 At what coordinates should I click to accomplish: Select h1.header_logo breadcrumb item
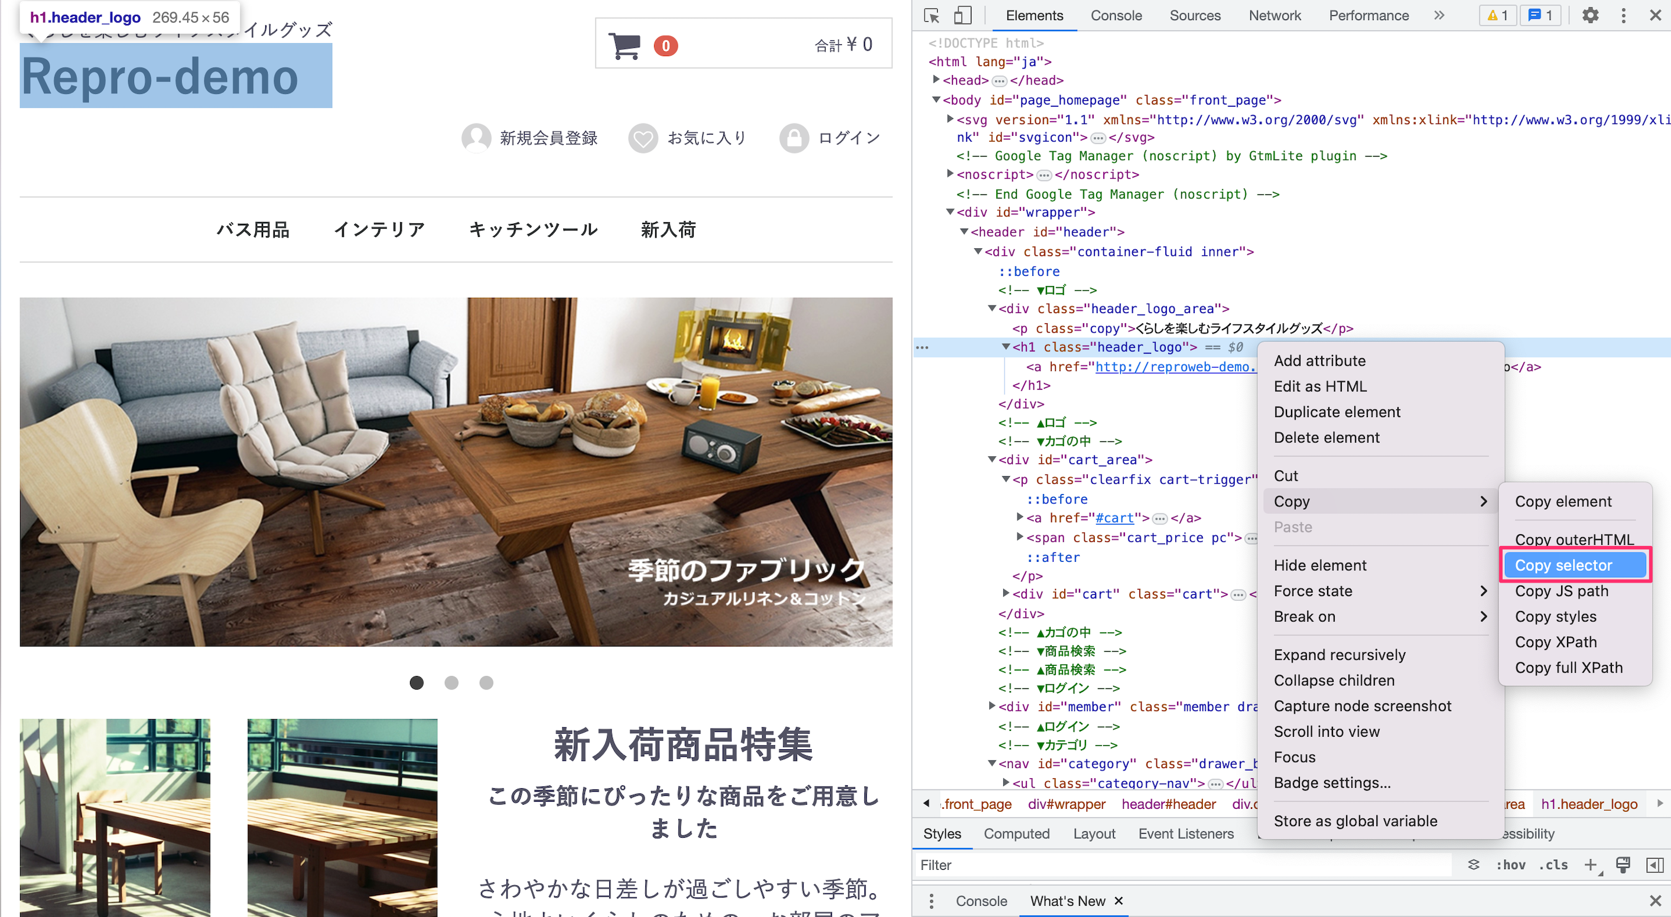pyautogui.click(x=1589, y=804)
